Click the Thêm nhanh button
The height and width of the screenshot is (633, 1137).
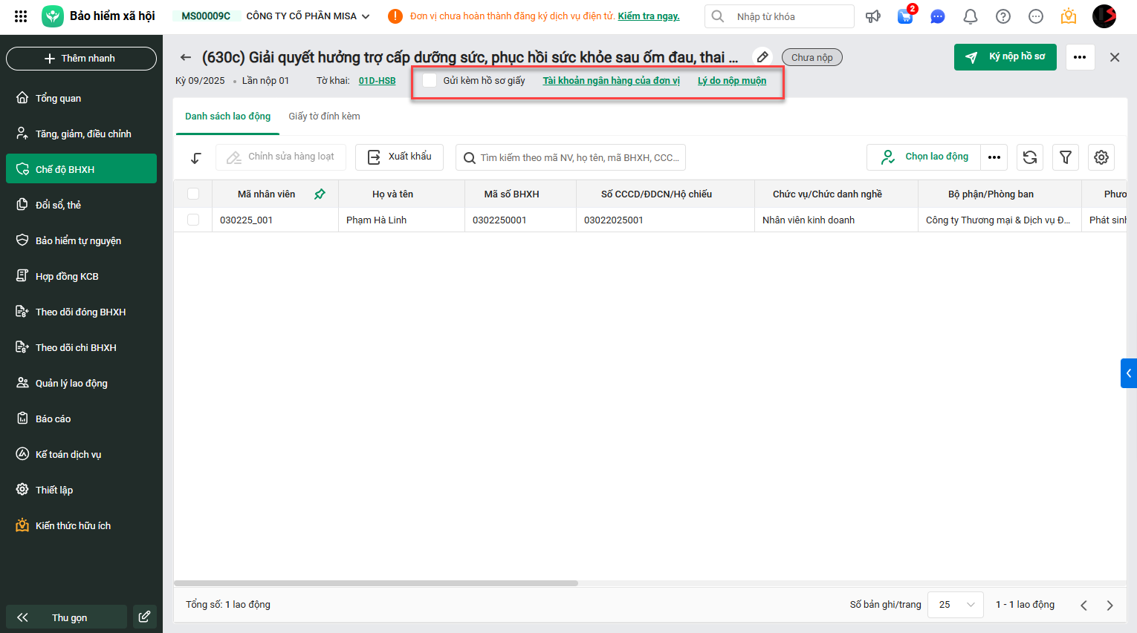point(81,58)
